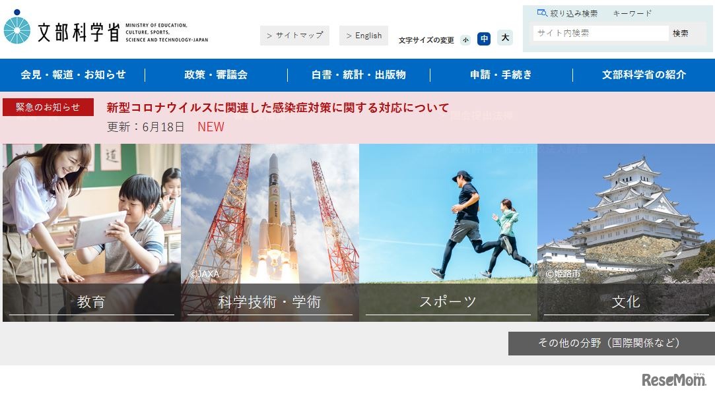Click the 検索 search button
715x395 pixels.
point(680,33)
